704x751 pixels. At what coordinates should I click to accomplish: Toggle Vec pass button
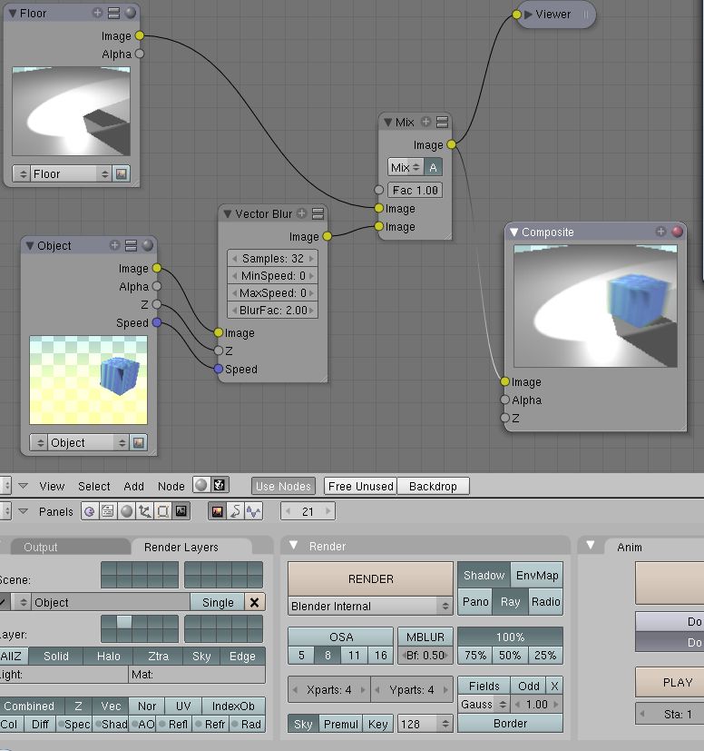[x=111, y=706]
